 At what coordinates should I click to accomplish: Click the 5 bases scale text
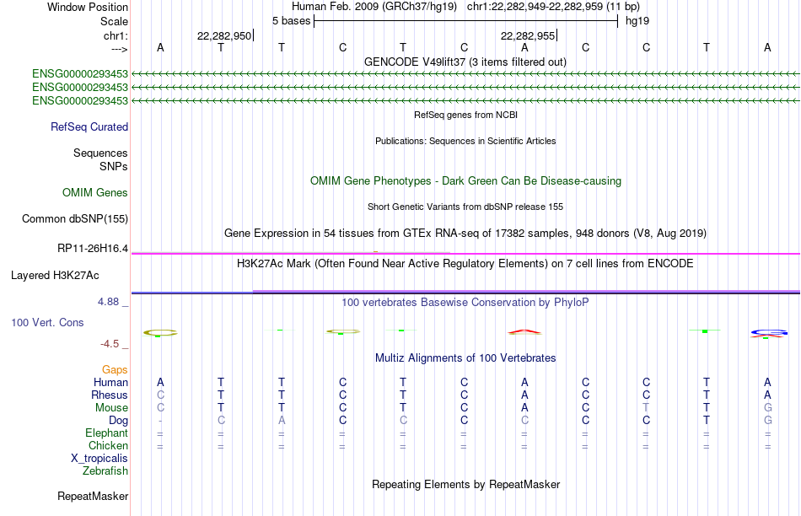291,21
